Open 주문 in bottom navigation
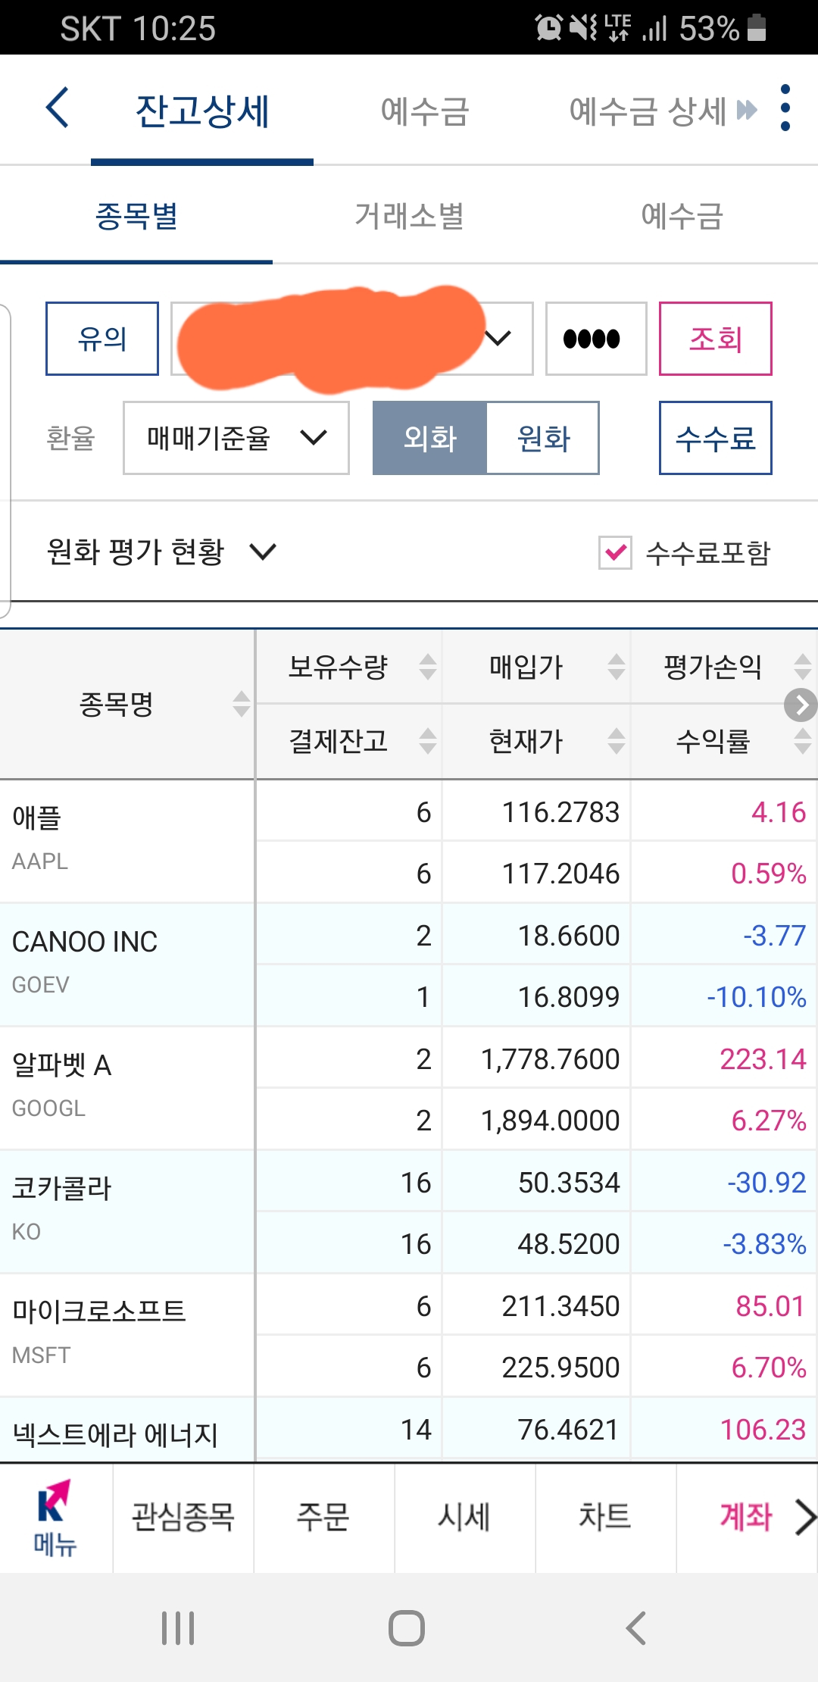Image resolution: width=818 pixels, height=1682 pixels. tap(323, 1517)
